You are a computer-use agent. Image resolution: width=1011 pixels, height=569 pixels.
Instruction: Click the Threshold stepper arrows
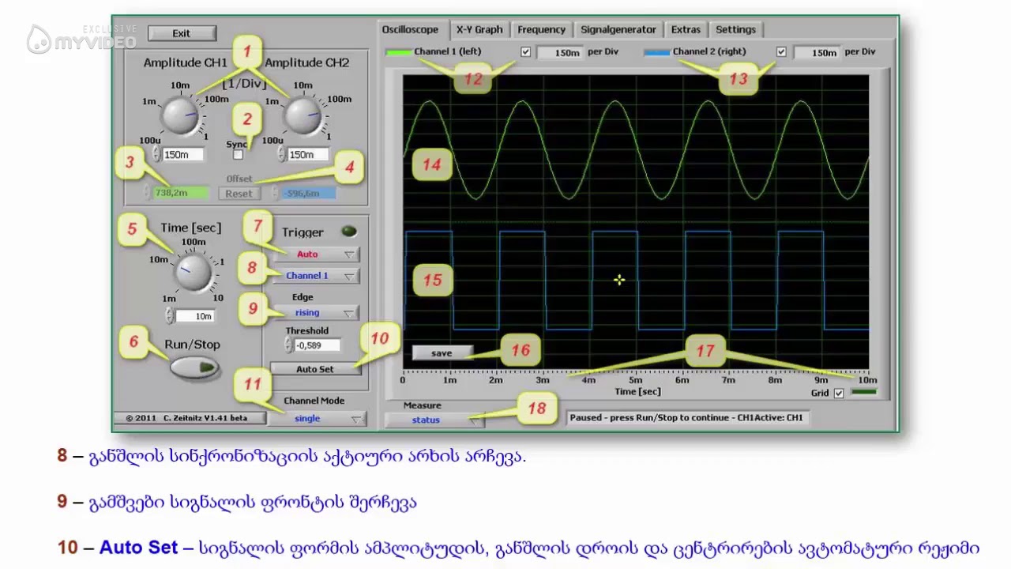pyautogui.click(x=288, y=345)
